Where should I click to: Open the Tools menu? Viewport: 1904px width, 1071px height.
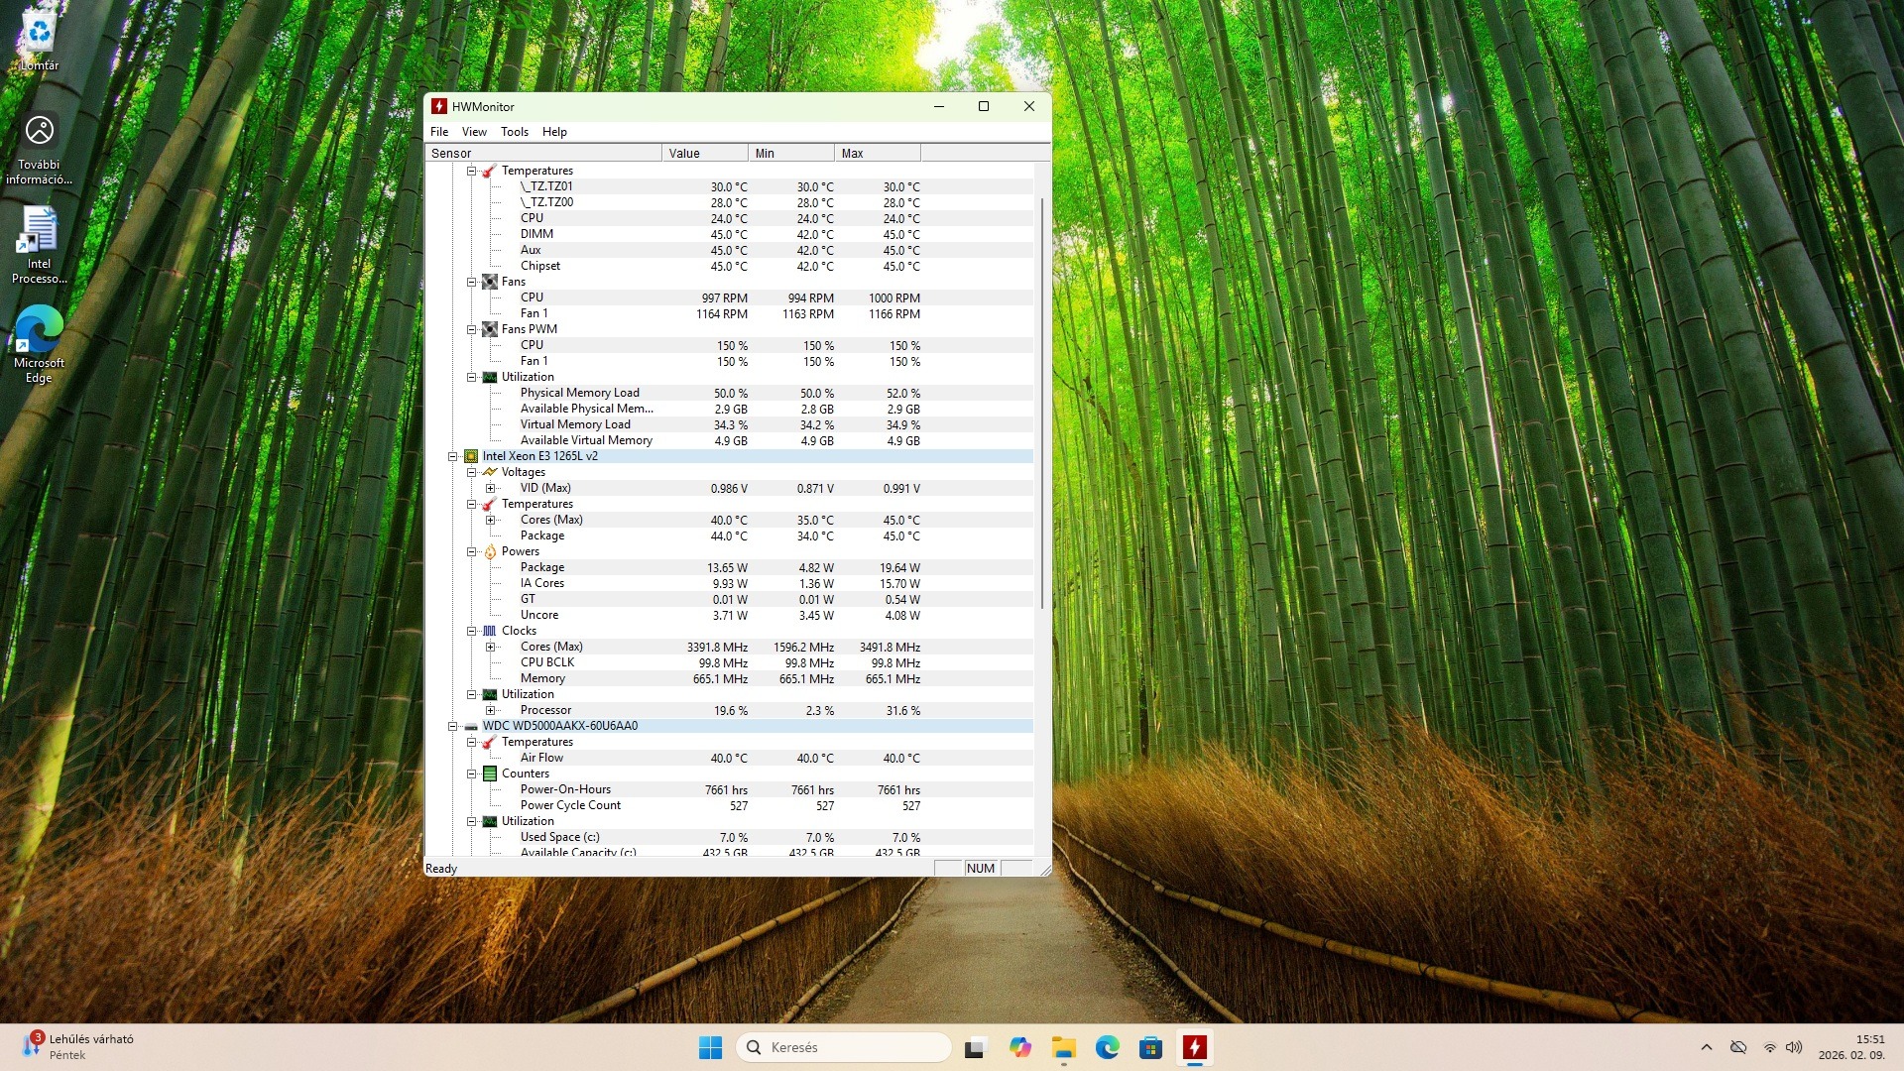(x=514, y=132)
